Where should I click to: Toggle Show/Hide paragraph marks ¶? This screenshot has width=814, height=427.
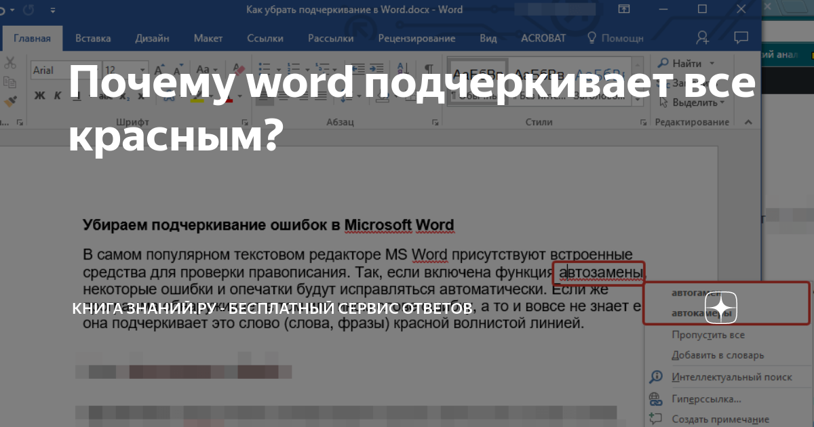pyautogui.click(x=429, y=70)
